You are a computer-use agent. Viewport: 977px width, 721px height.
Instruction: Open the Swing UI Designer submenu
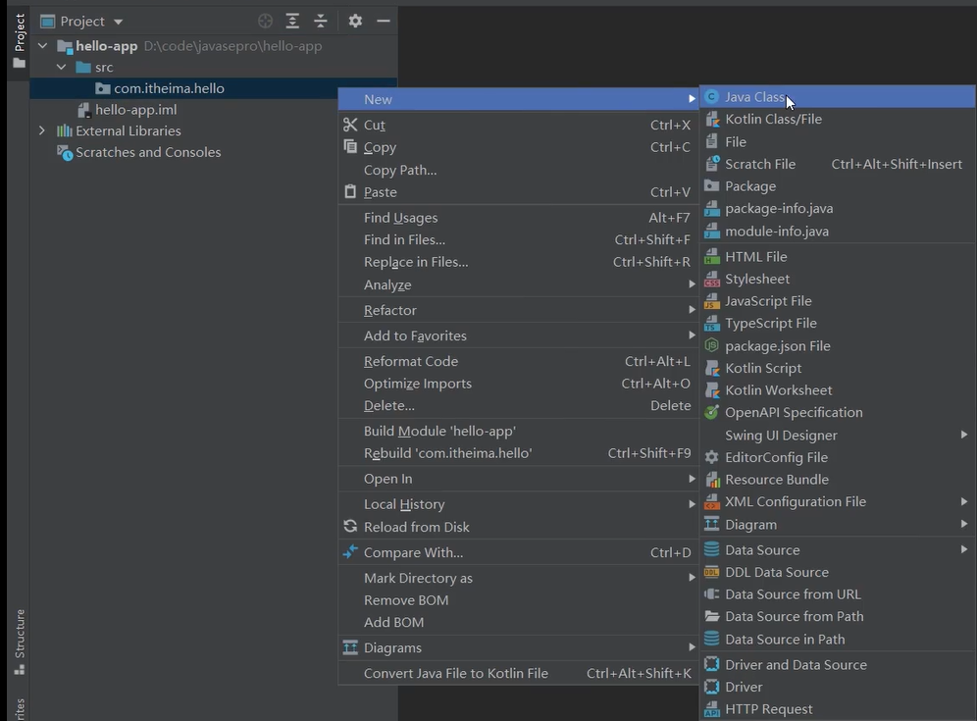tap(838, 435)
